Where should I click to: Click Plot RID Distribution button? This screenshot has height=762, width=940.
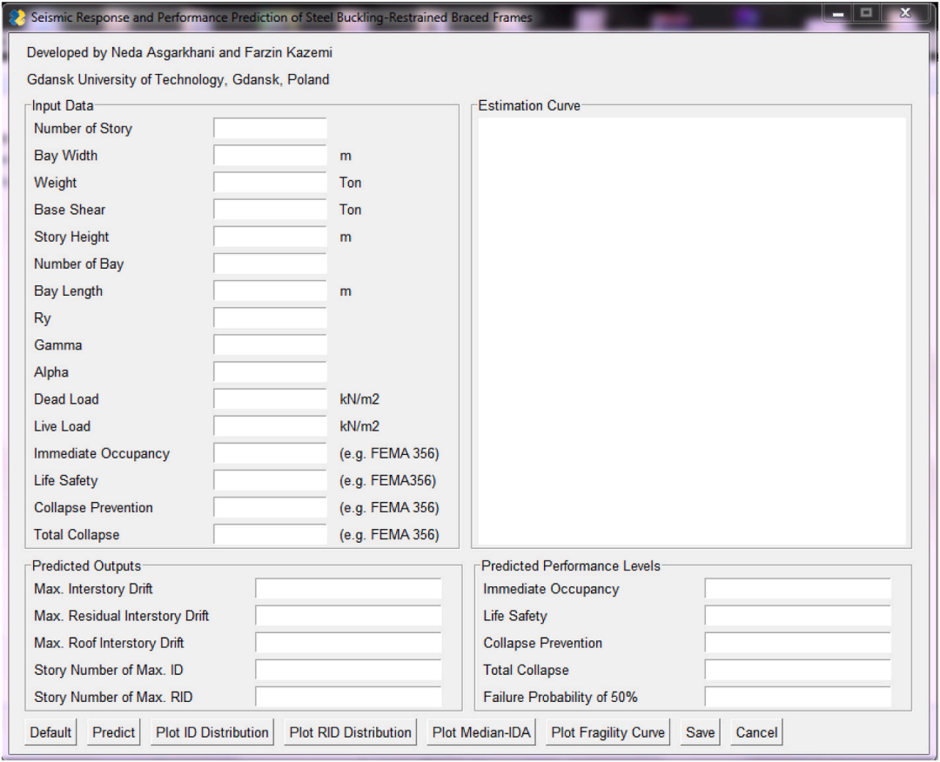click(x=350, y=732)
